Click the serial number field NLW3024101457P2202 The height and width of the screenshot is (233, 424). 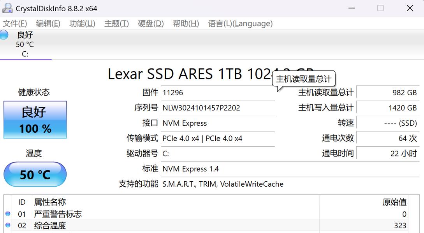coord(218,108)
